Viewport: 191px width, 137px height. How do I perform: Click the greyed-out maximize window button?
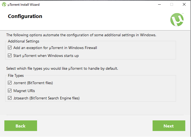[x=172, y=5]
